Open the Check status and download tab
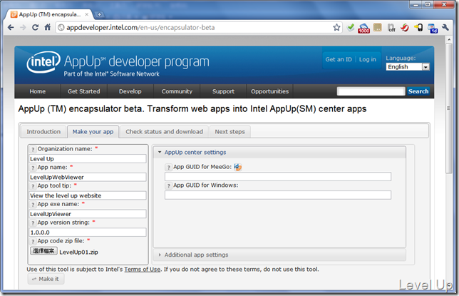Viewport: 459px width, 296px height. [x=164, y=132]
